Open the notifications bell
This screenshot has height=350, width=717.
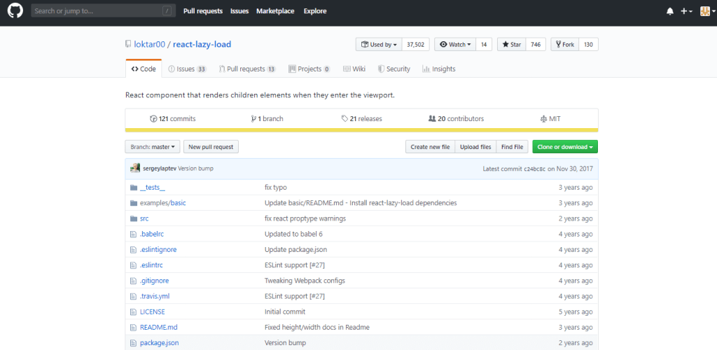click(x=670, y=11)
